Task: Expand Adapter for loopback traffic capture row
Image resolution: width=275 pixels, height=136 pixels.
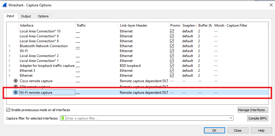Action: pyautogui.click(x=10, y=65)
